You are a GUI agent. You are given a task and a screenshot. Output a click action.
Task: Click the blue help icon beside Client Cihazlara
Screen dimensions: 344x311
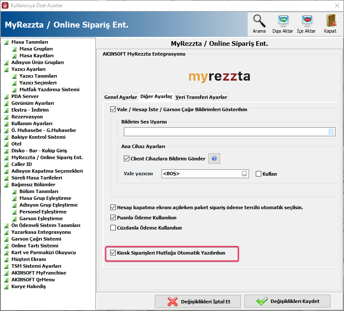tap(214, 159)
